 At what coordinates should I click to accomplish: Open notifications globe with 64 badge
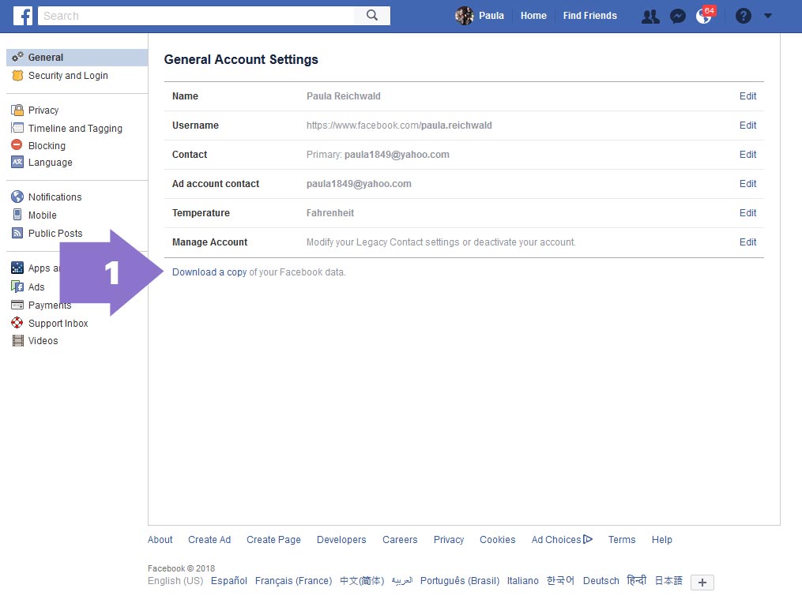(704, 17)
